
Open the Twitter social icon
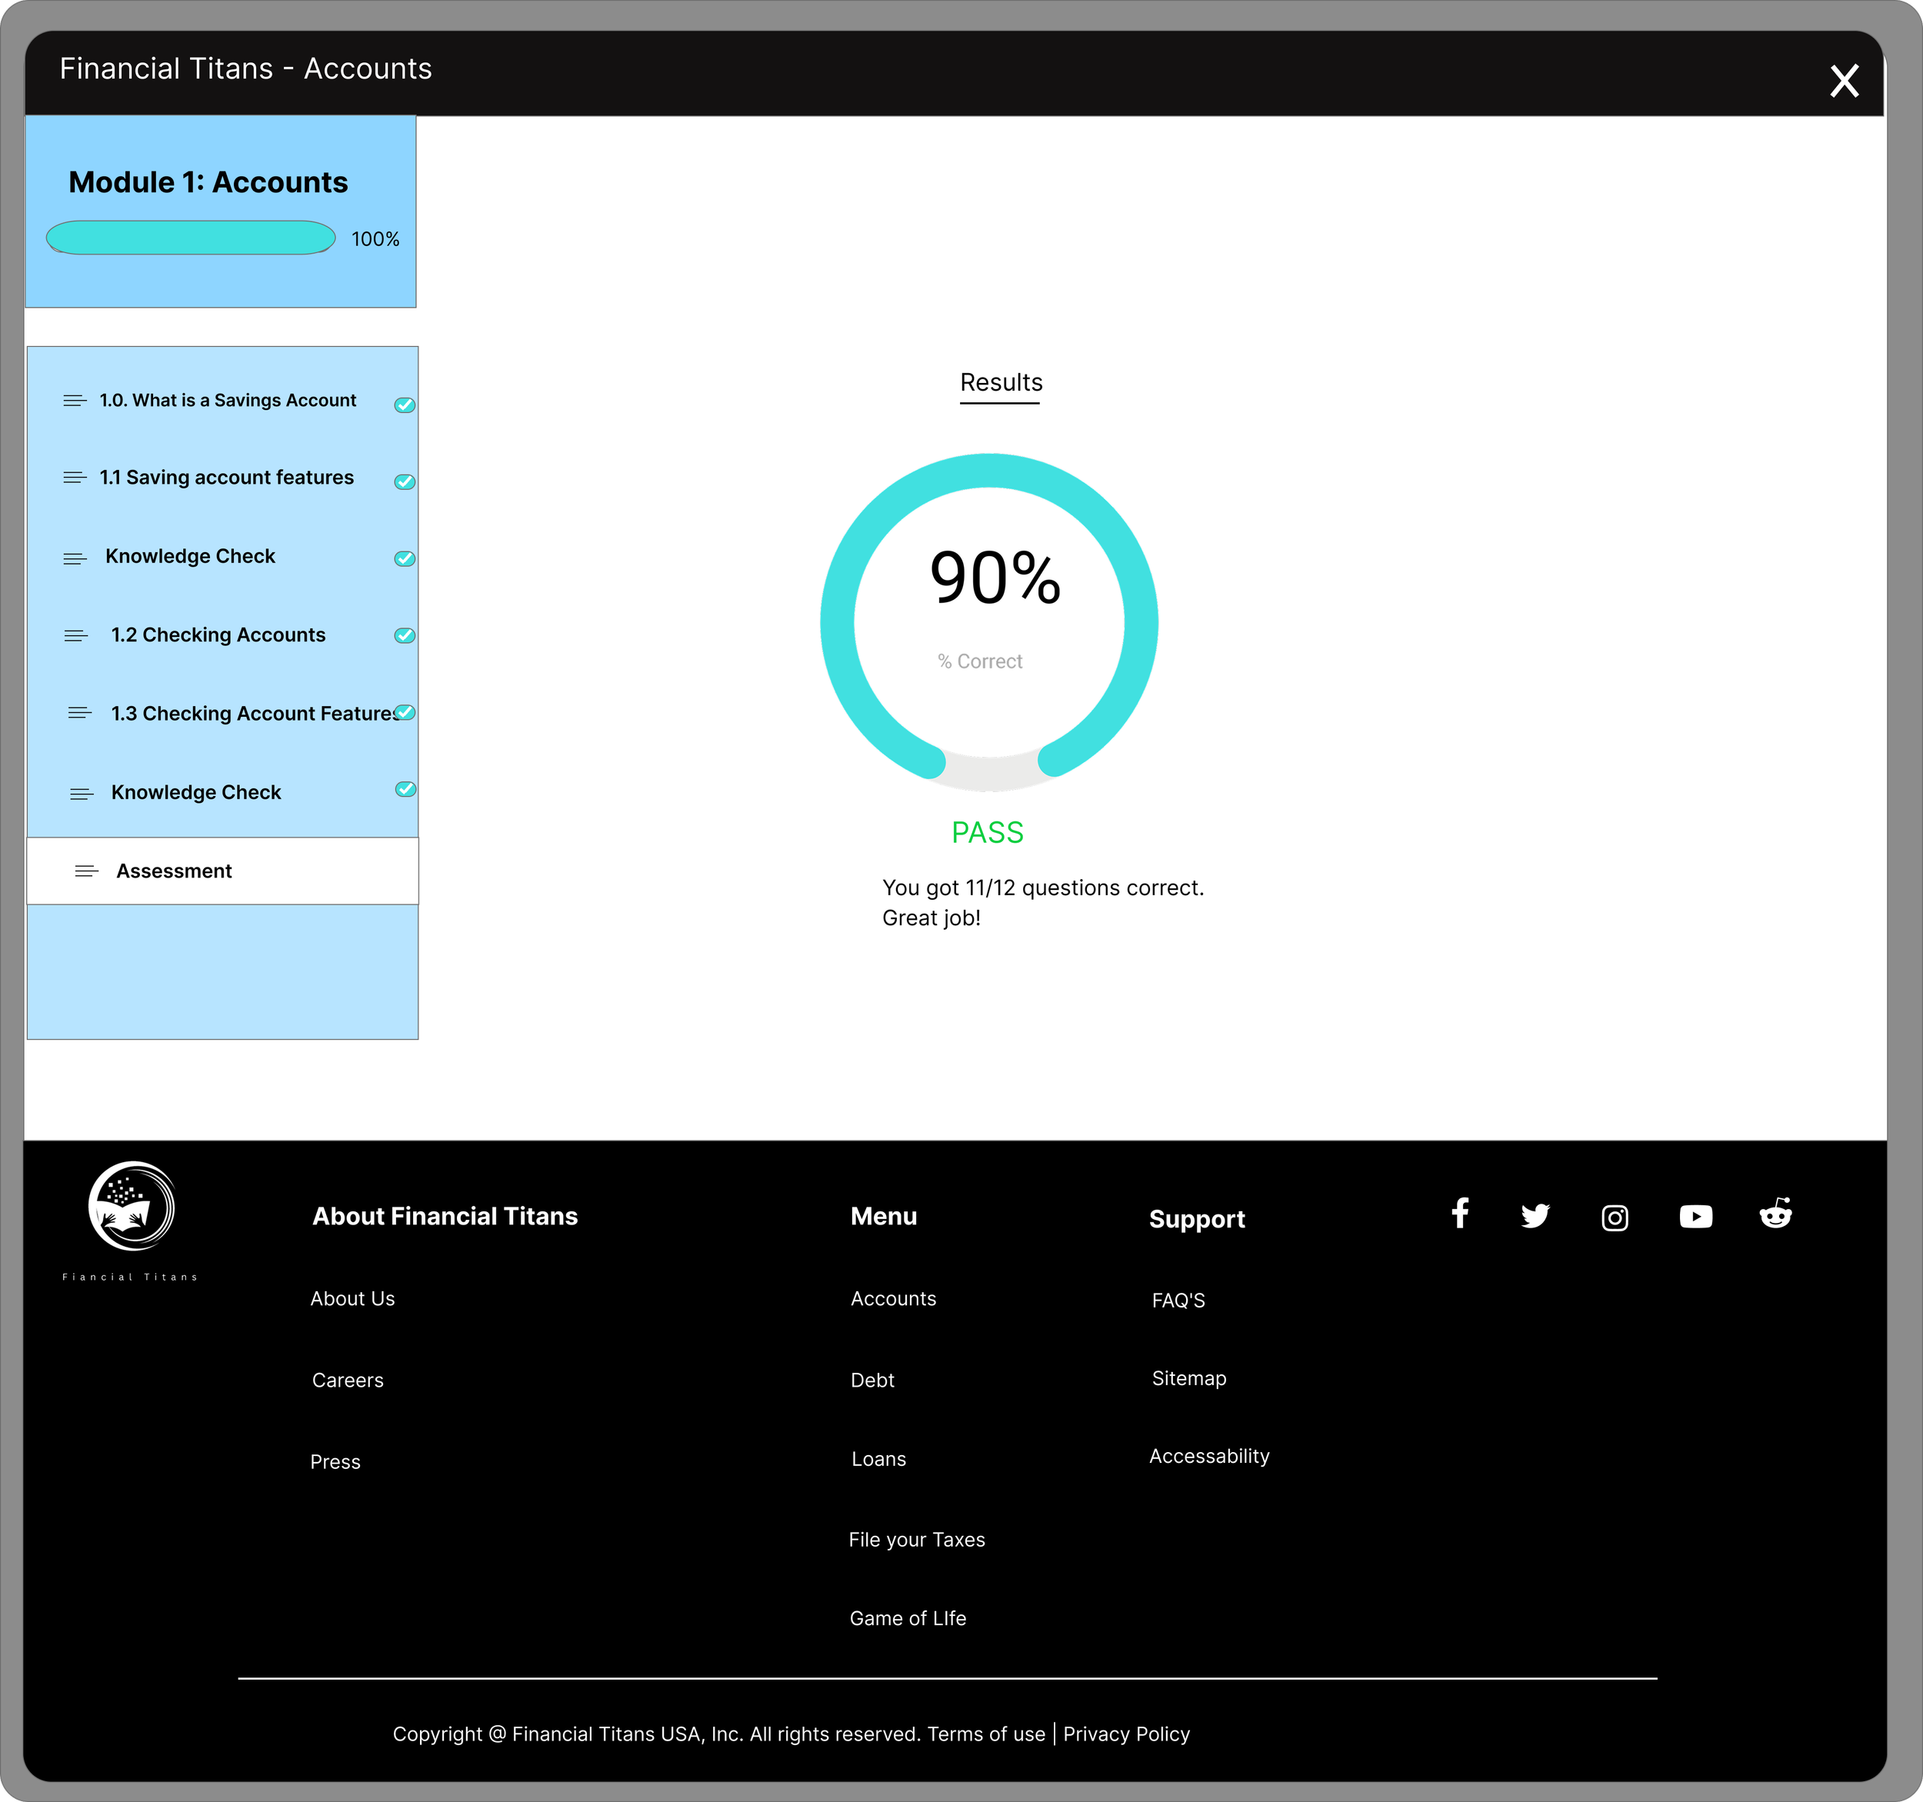tap(1535, 1215)
